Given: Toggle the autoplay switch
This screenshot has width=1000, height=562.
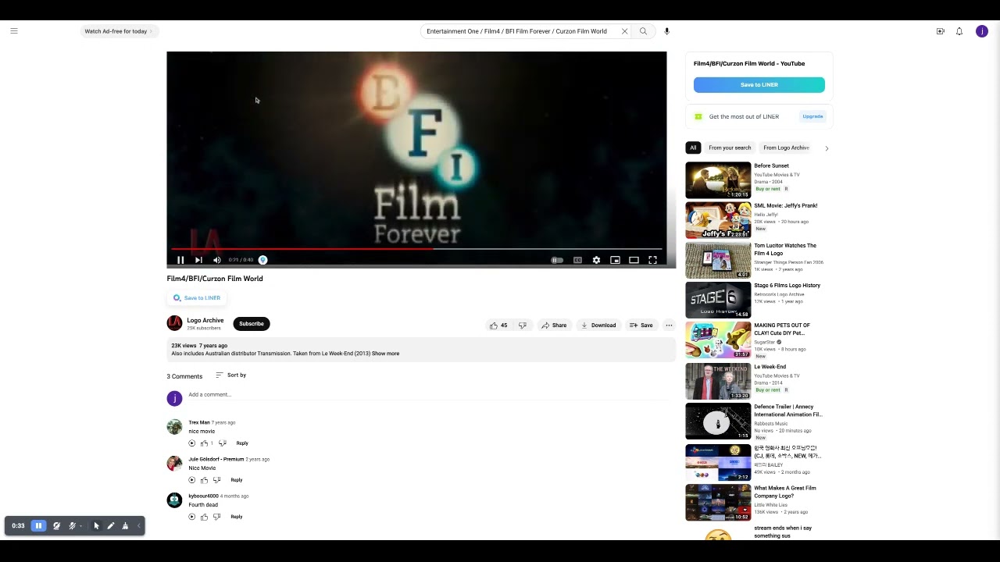Looking at the screenshot, I should pyautogui.click(x=557, y=260).
